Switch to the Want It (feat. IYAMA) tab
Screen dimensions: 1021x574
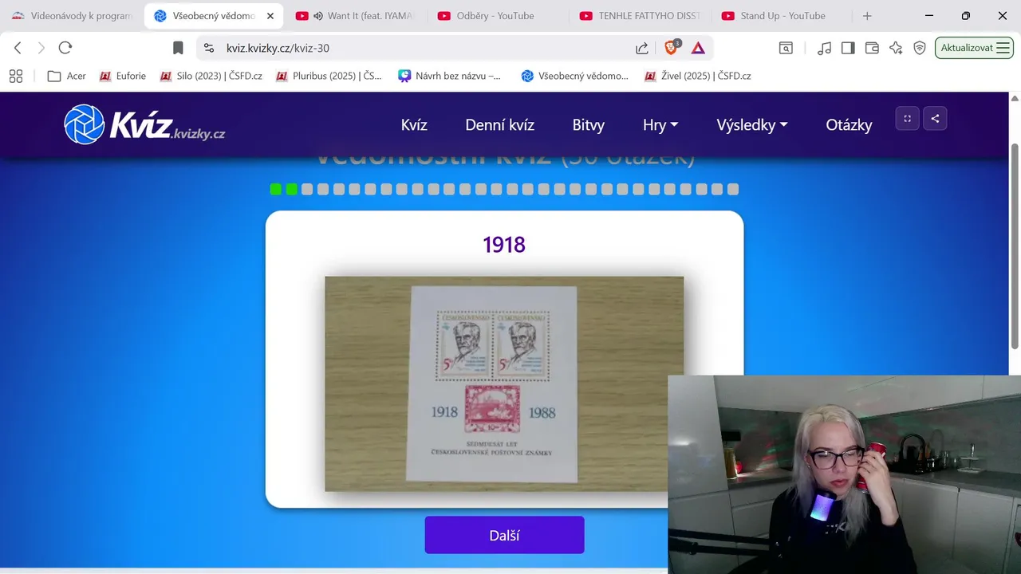tap(355, 16)
